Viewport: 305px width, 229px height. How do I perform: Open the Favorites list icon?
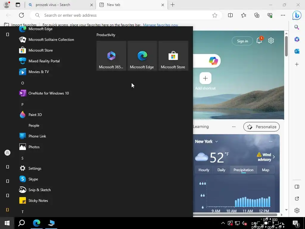(244, 15)
